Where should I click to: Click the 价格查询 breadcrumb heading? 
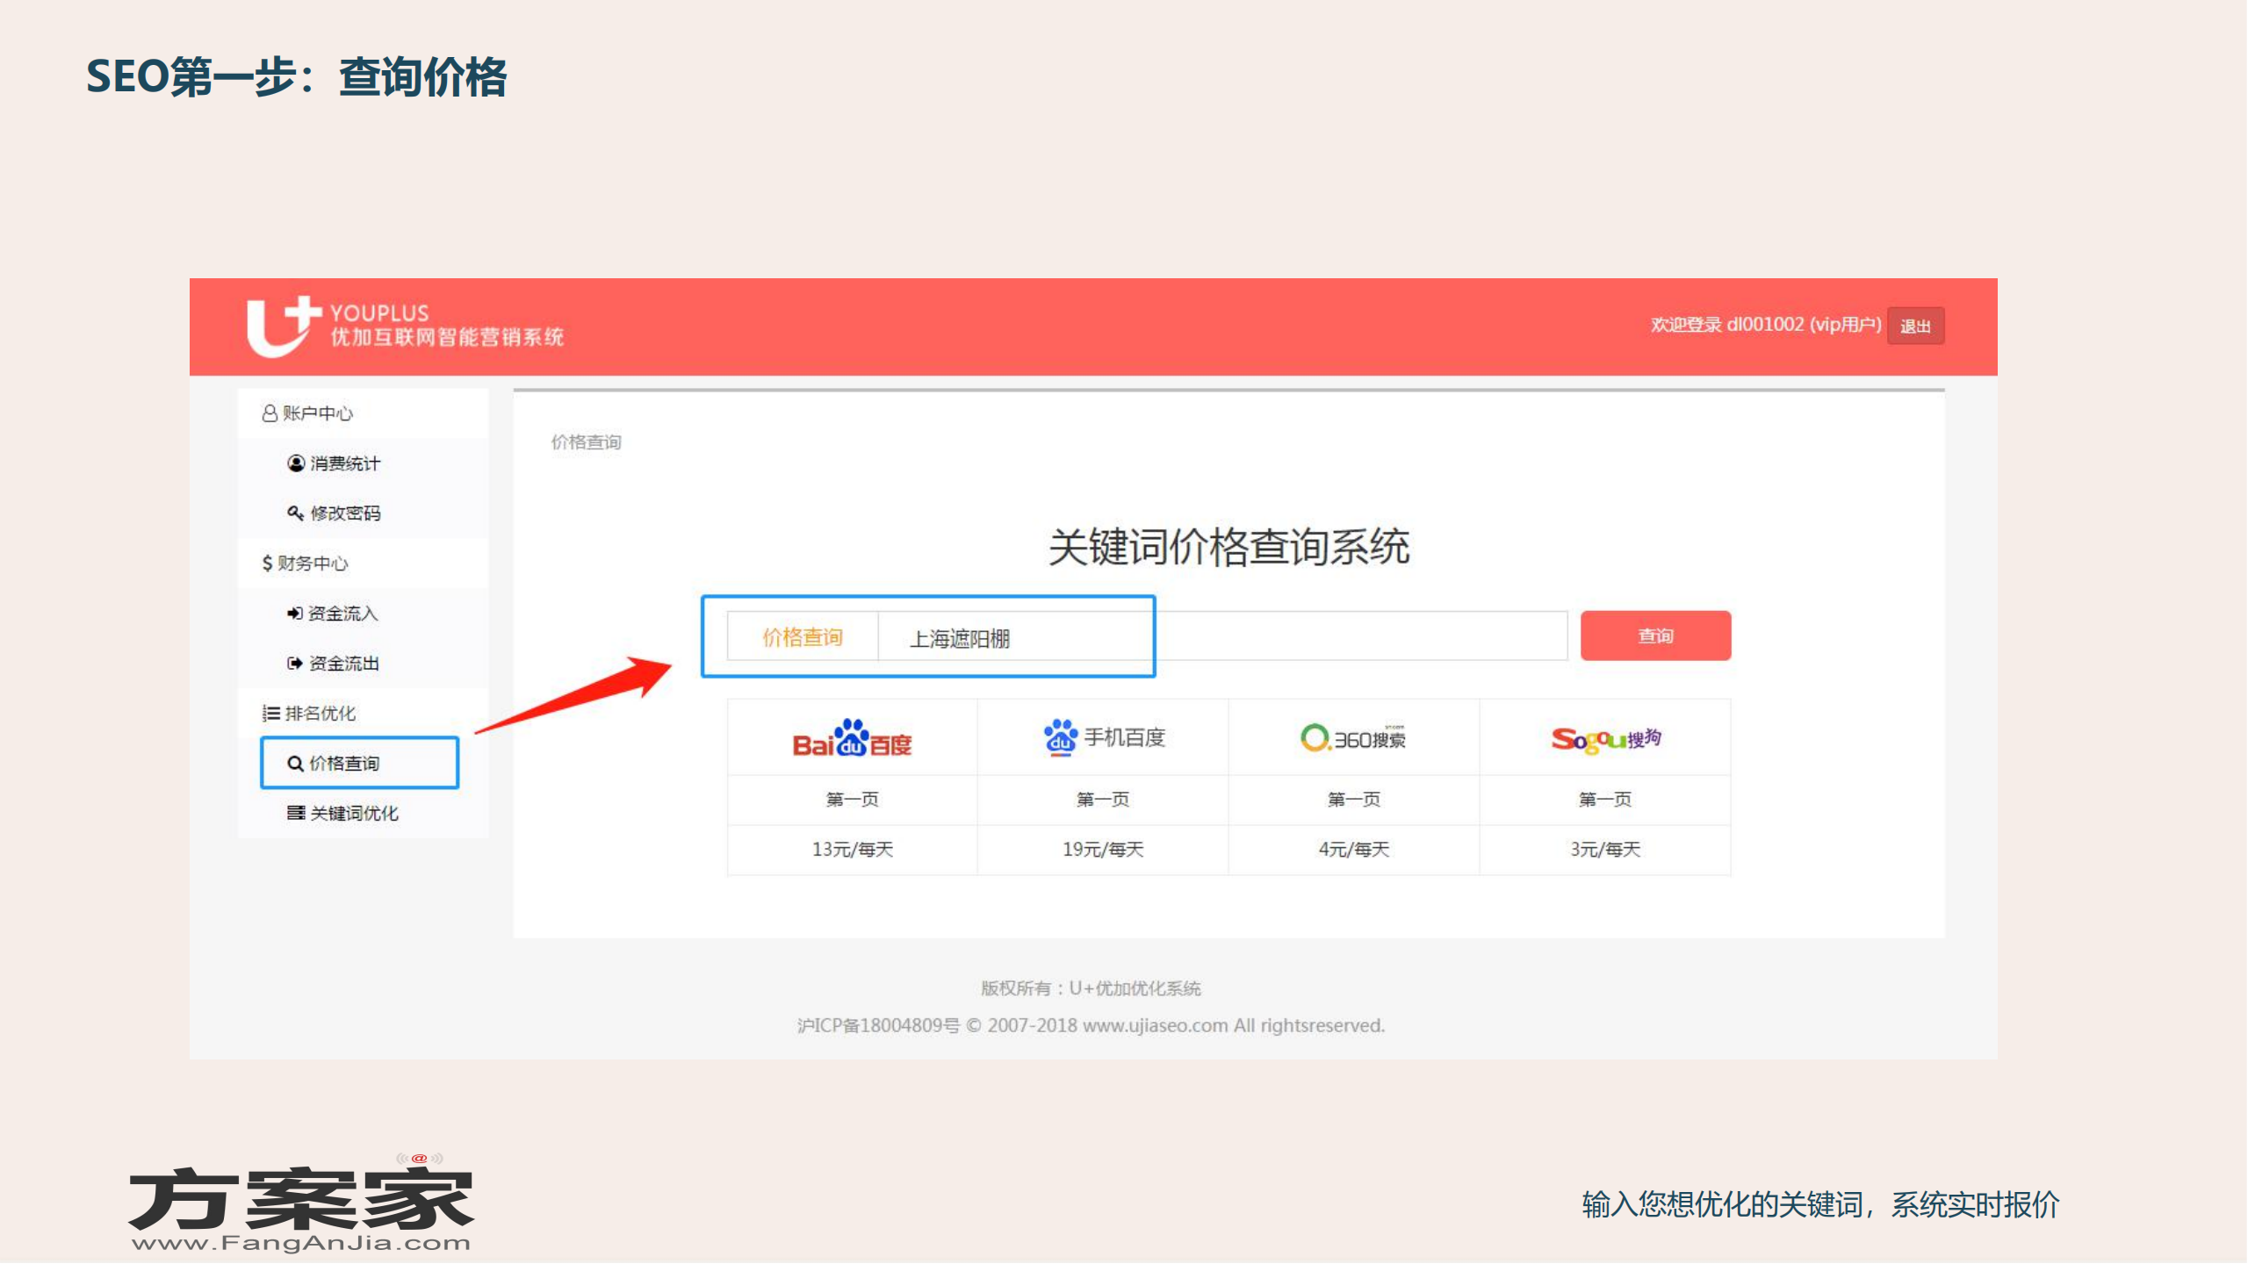coord(586,442)
